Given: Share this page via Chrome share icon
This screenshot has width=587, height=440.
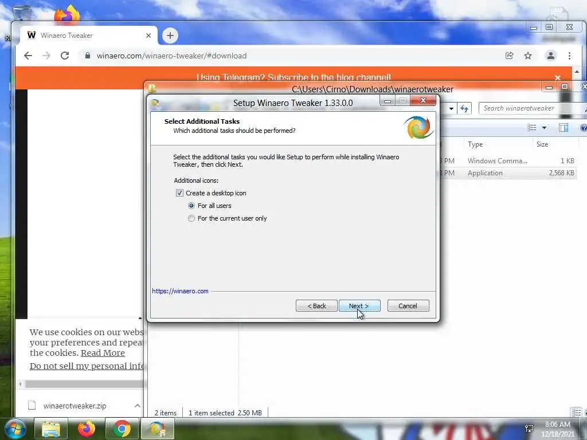Looking at the screenshot, I should click(509, 56).
